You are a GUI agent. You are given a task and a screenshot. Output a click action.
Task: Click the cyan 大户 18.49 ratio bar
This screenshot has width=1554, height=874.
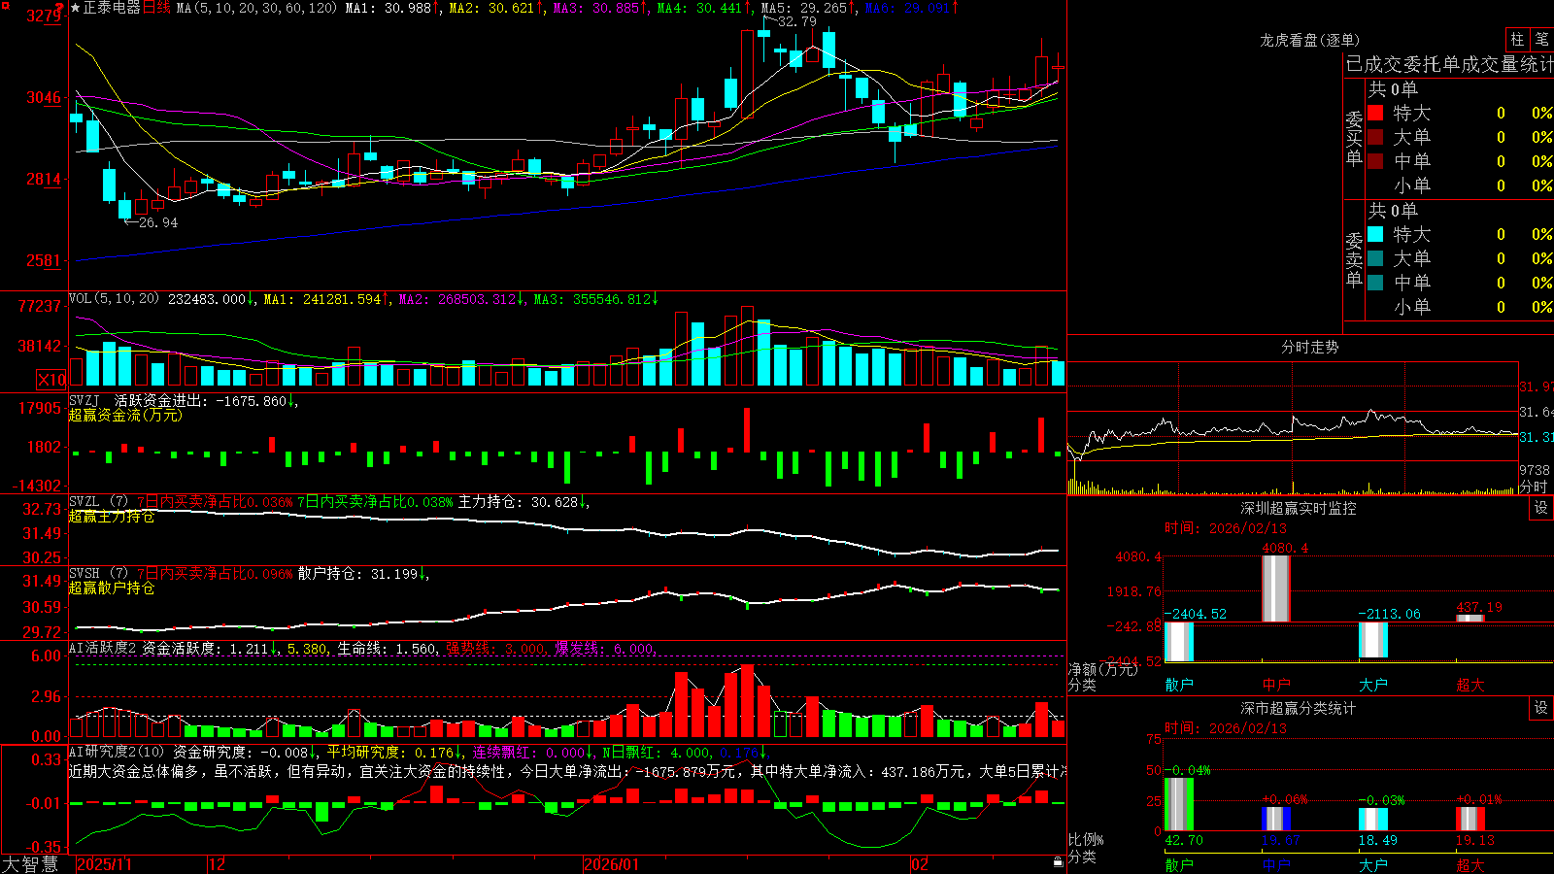tap(1373, 820)
